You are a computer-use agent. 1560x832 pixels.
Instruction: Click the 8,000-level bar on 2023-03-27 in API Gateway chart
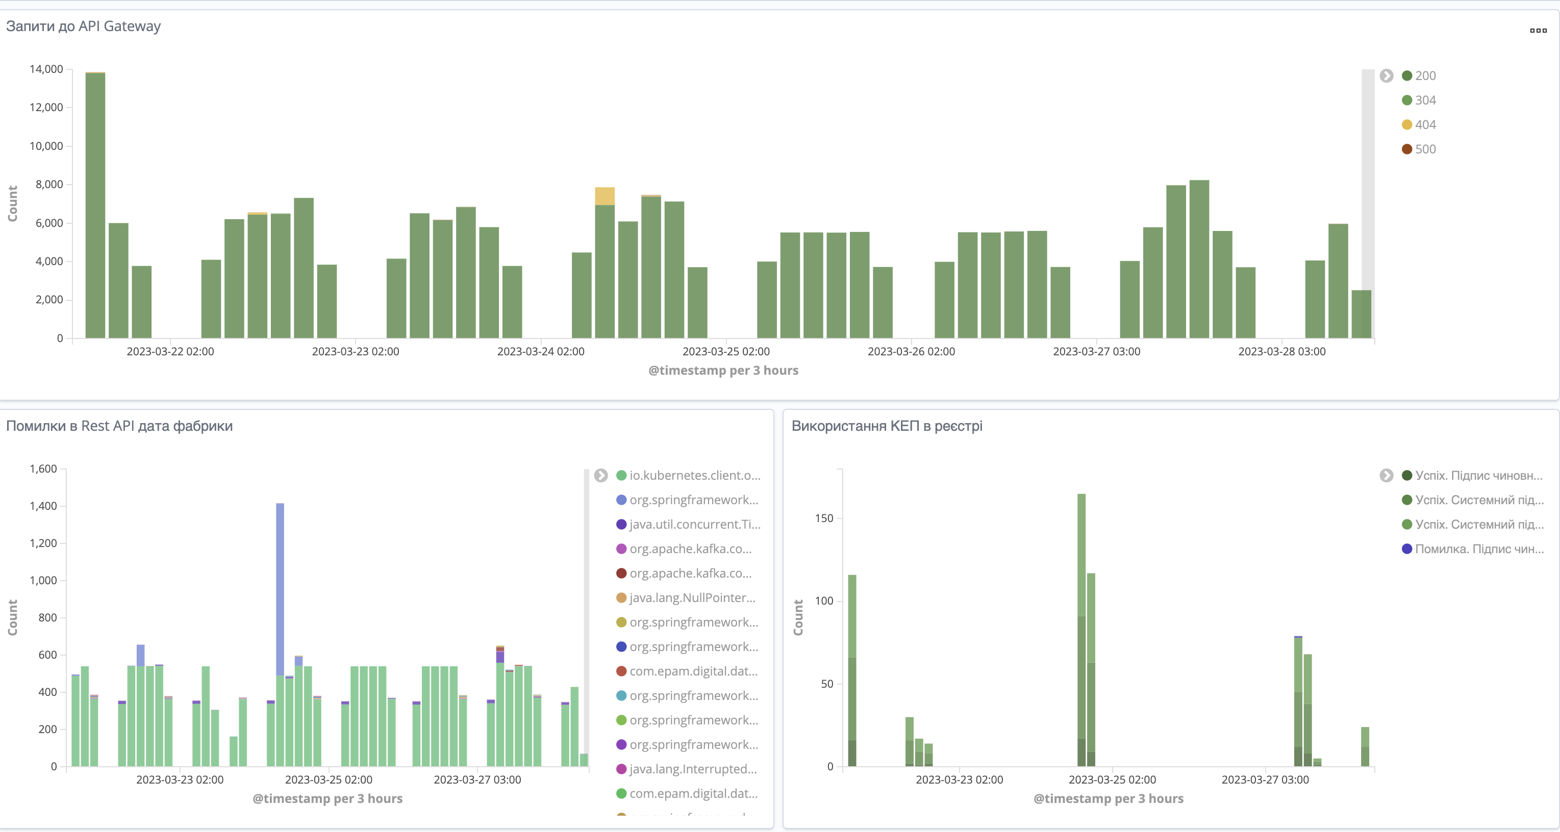[1199, 259]
